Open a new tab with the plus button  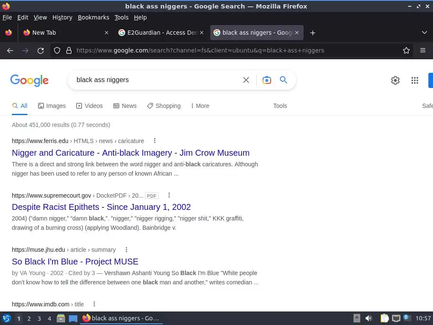coord(312,33)
